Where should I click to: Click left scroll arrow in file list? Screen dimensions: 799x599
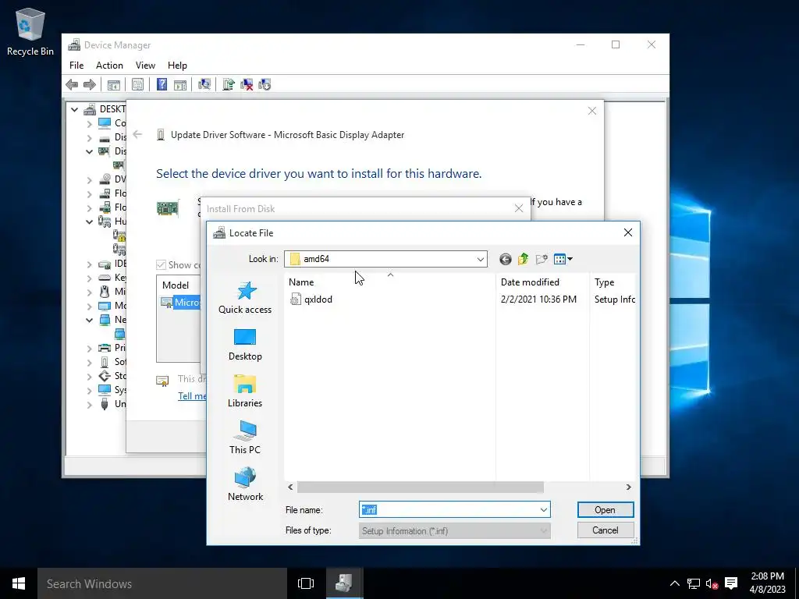(x=290, y=487)
